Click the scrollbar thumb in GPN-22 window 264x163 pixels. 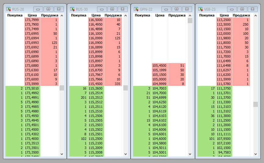tap(190, 21)
